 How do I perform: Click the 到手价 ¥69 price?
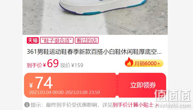(x=43, y=63)
